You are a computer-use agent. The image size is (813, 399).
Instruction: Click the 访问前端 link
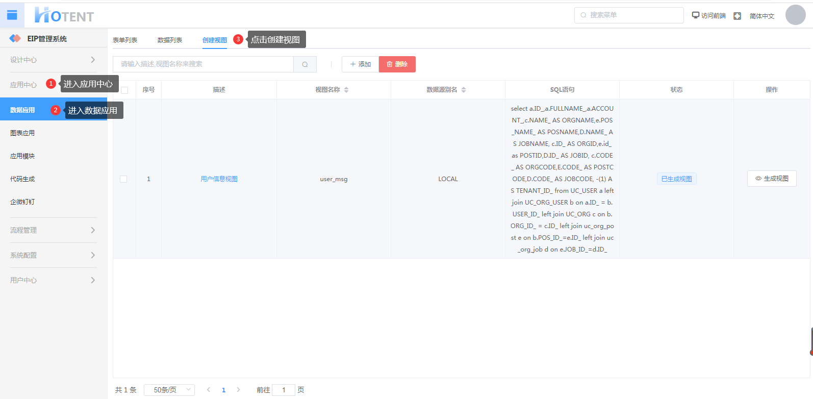pos(708,15)
